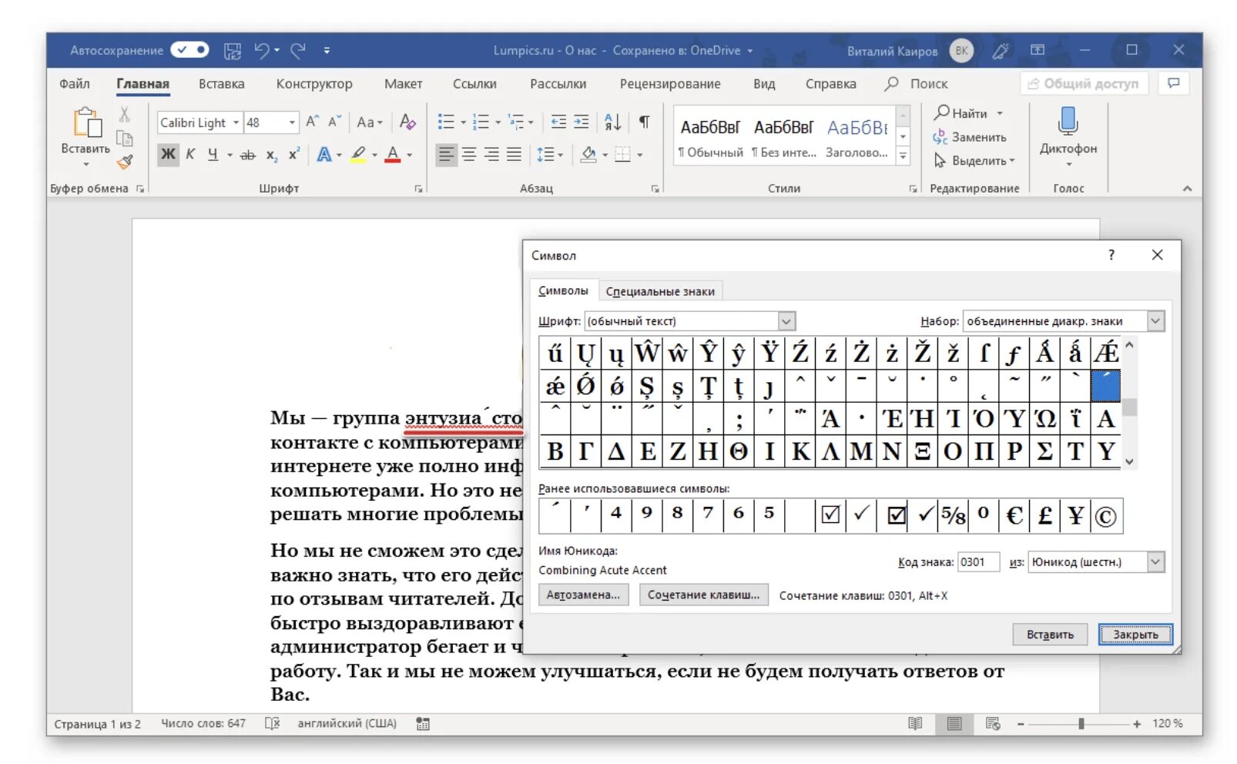1237x764 pixels.
Task: Select the euro € recent symbol
Action: (1014, 515)
